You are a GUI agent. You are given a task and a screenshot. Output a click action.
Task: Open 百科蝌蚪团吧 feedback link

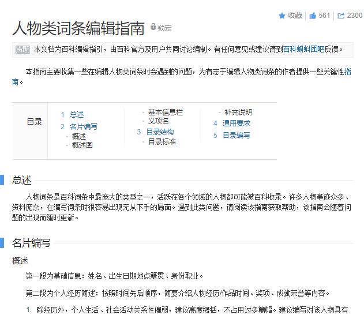(x=303, y=49)
